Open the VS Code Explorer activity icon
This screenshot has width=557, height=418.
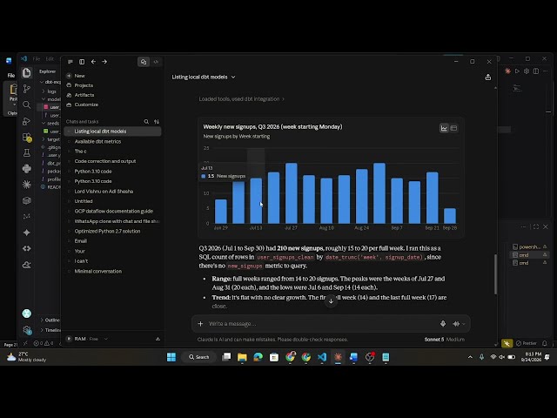coord(27,73)
